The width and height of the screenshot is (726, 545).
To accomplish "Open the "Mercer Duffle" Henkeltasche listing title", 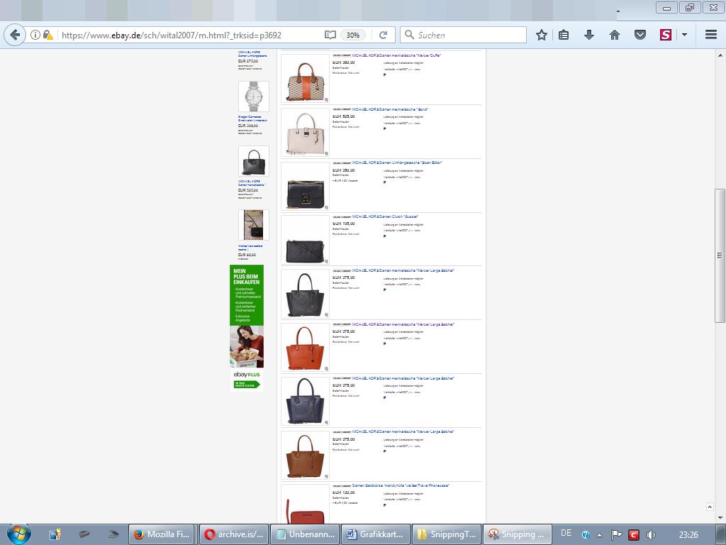I will click(396, 55).
